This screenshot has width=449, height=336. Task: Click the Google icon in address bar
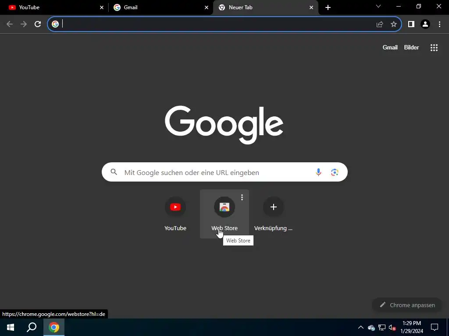[55, 24]
